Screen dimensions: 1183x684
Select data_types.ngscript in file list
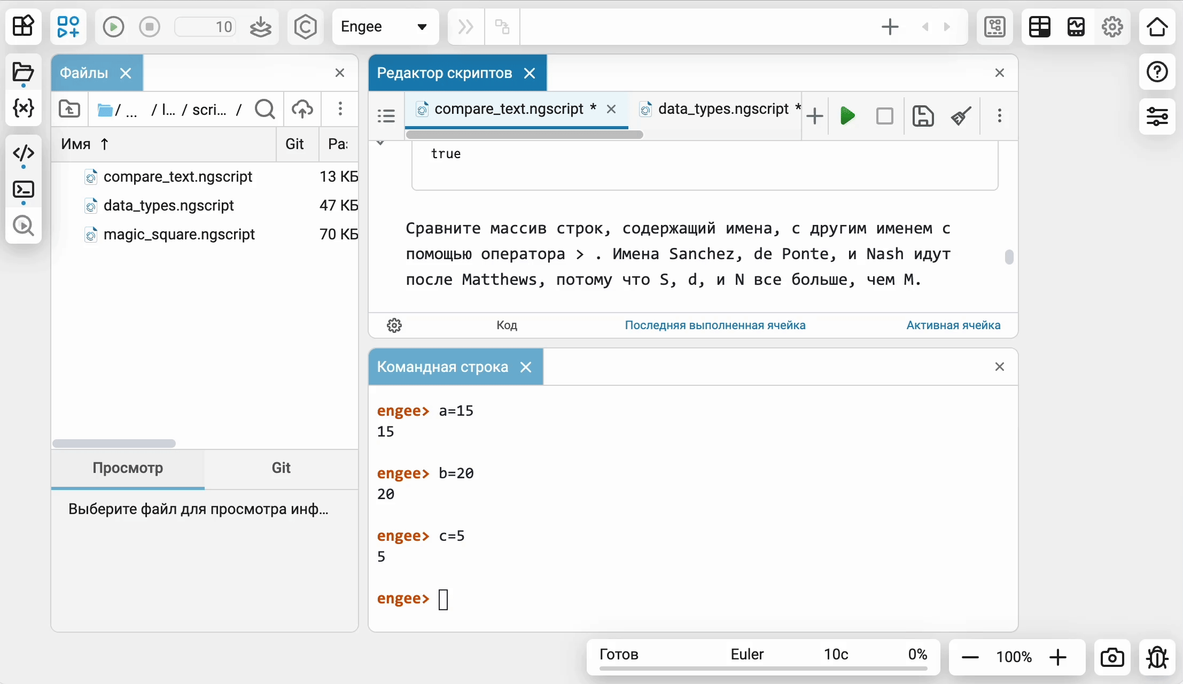(x=169, y=205)
